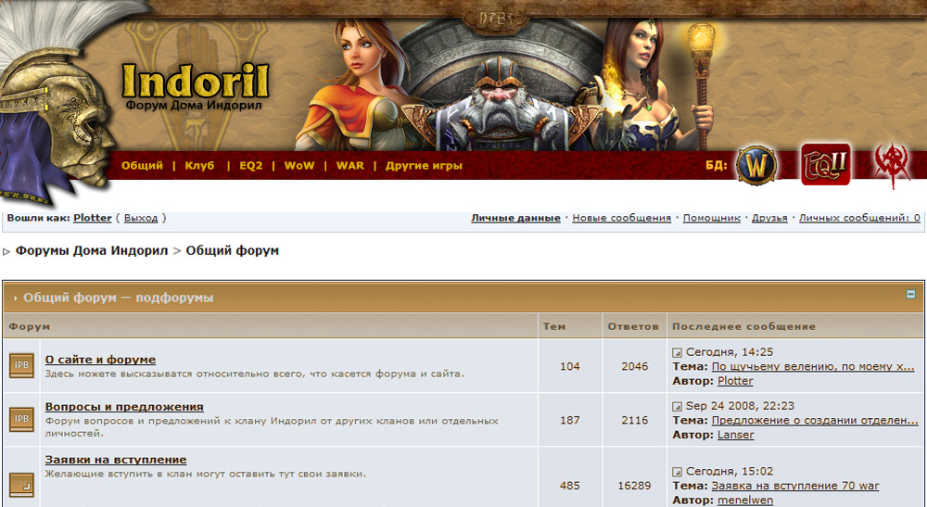Open Личные данные
Image resolution: width=927 pixels, height=507 pixels.
click(515, 218)
